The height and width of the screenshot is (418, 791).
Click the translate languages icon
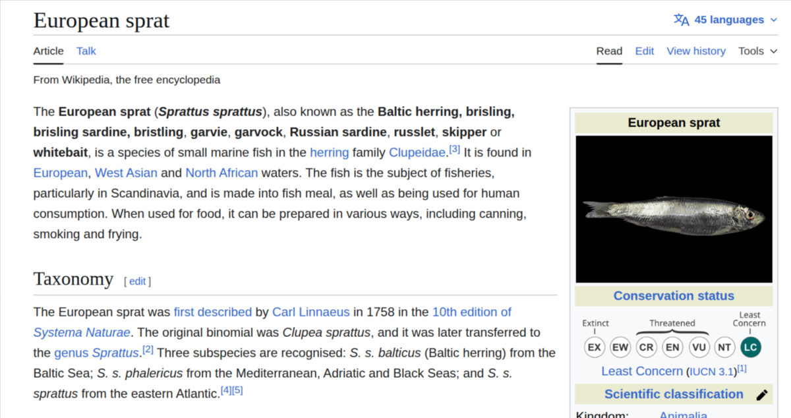[682, 20]
